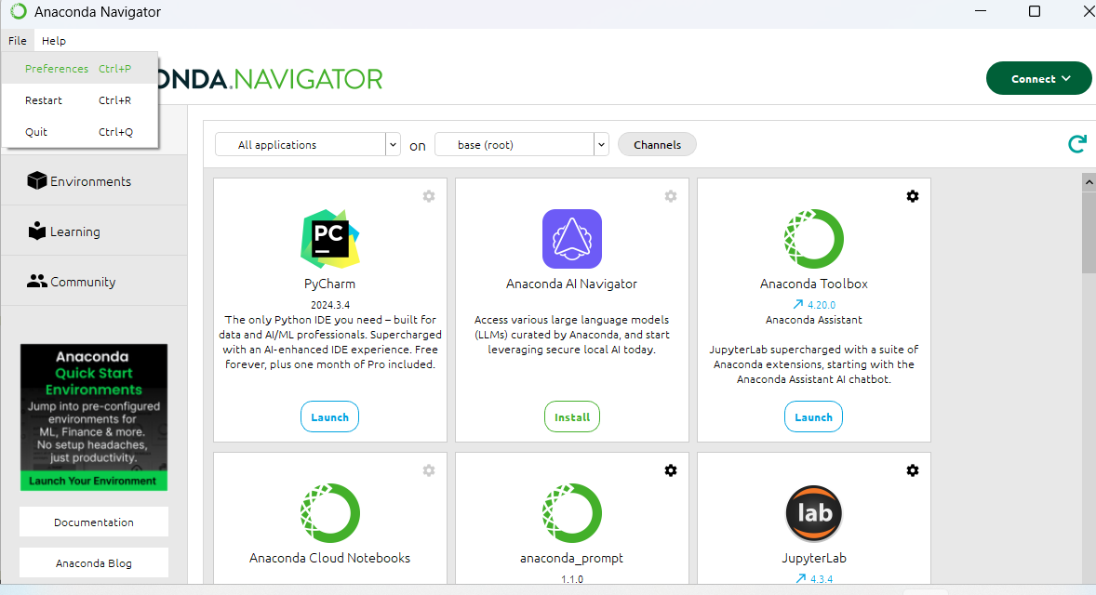The width and height of the screenshot is (1096, 595).
Task: Click the Anaconda AI Navigator name
Action: [x=572, y=284]
